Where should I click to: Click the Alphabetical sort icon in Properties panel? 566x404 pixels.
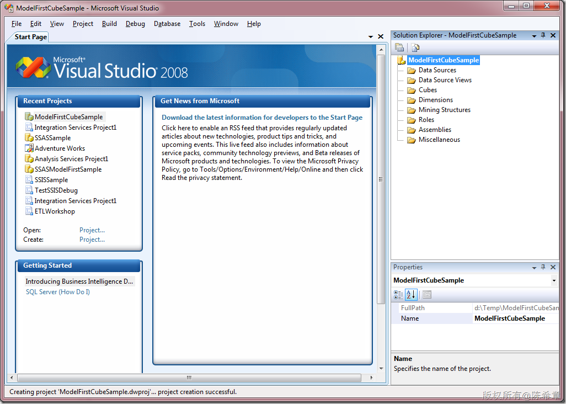411,295
